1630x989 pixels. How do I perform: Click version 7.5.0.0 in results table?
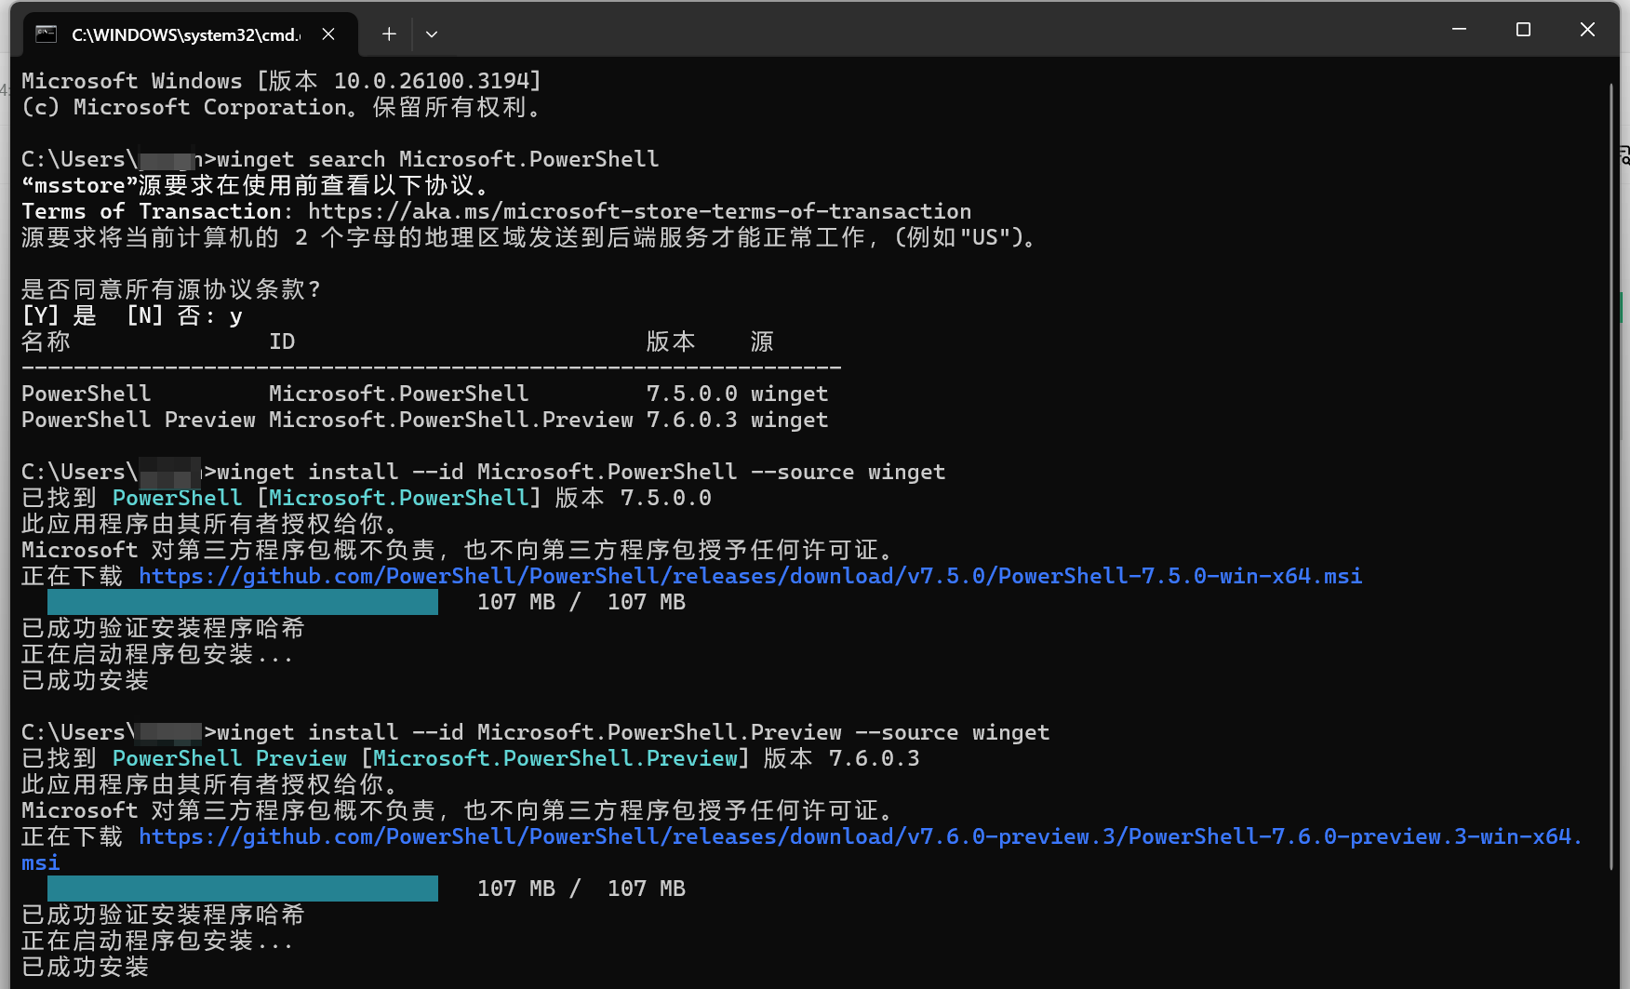pyautogui.click(x=691, y=394)
